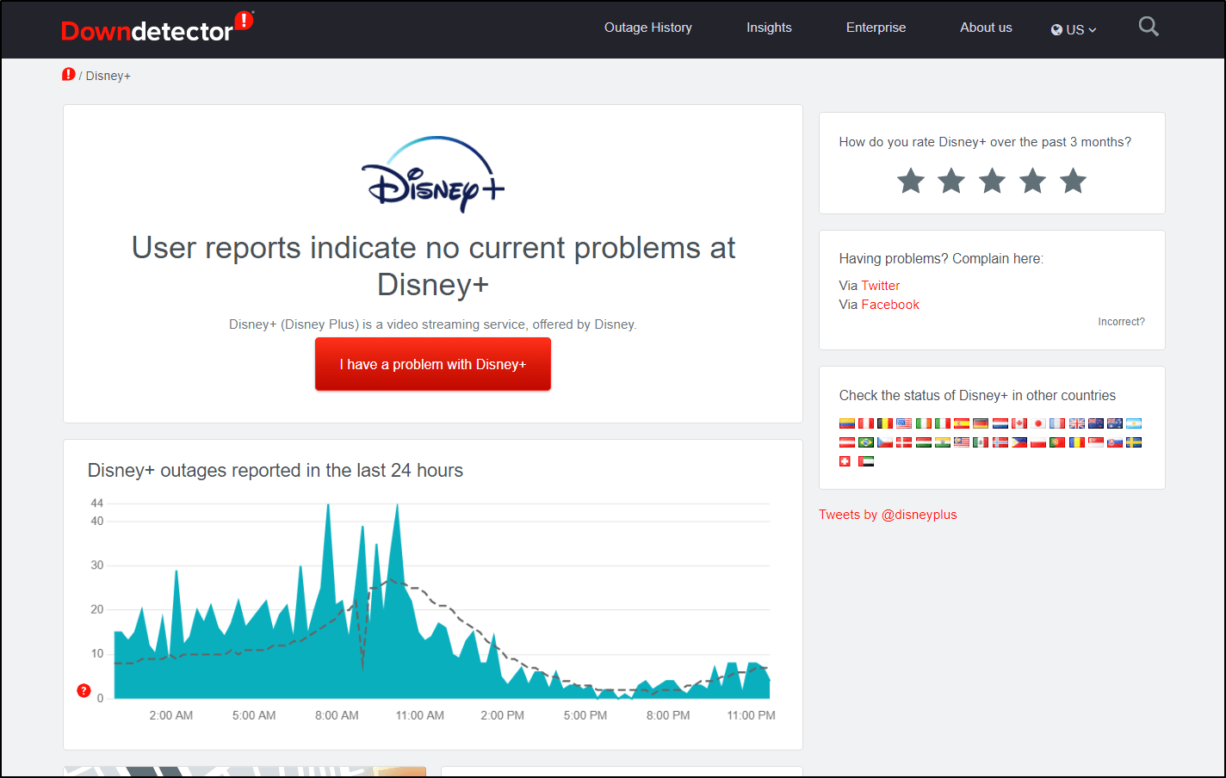Select the Spain flag

pos(962,423)
